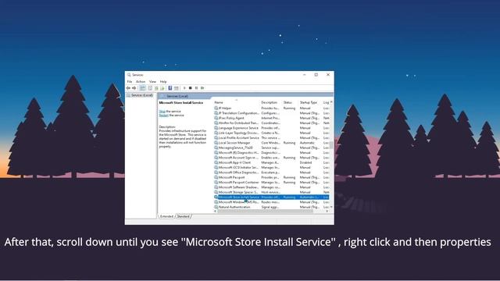Click the horizontal scrollbar right arrow
The image size is (500, 281).
[x=327, y=212]
